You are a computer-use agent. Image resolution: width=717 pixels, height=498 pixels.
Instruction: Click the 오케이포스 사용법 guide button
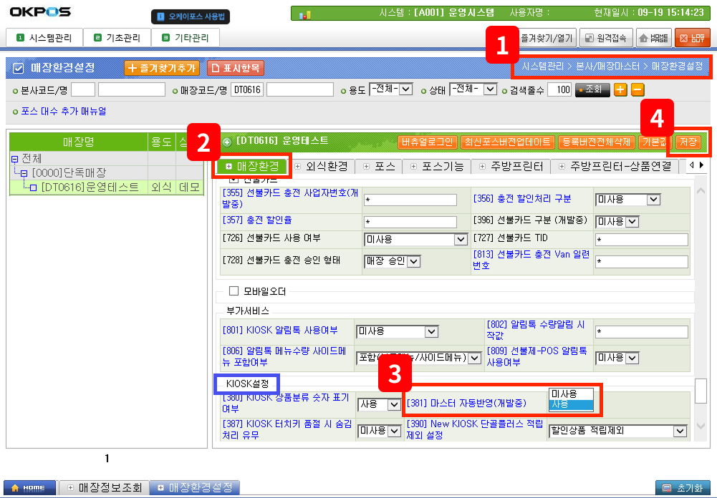point(188,16)
